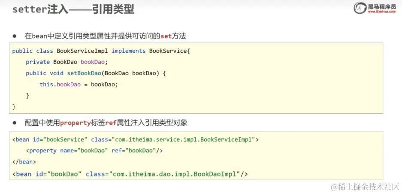Click the bullet line "配置中使用property标签ref属性注入引用类型对象"

point(106,123)
